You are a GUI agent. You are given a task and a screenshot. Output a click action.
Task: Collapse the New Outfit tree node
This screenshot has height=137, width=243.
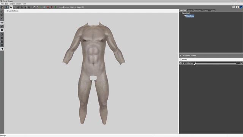click(x=181, y=13)
